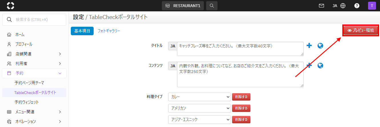This screenshot has height=127, width=380.
Task: Open the アメリカン cuisine type dropdown
Action: (200, 108)
